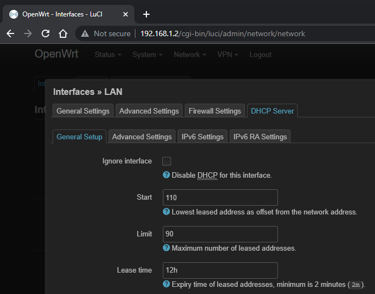Click the OpenWrt brand link
Viewport: 375px width, 294px height.
[x=56, y=54]
